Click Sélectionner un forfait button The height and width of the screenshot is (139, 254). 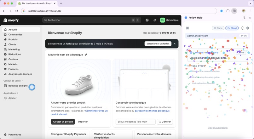[158, 44]
